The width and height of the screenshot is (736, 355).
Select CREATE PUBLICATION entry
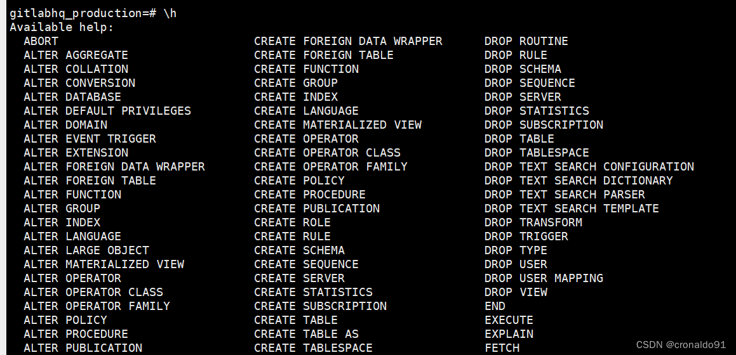(317, 209)
